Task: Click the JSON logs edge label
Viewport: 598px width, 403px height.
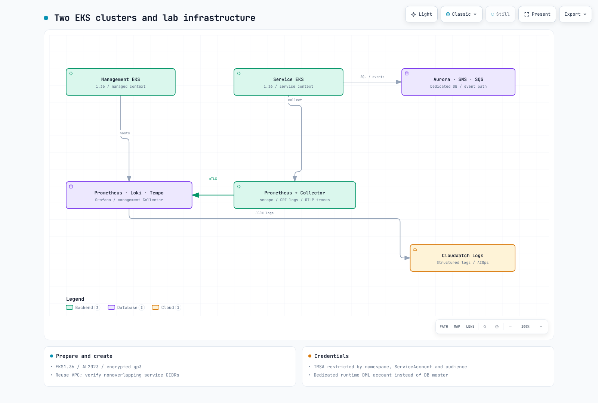Action: [265, 213]
